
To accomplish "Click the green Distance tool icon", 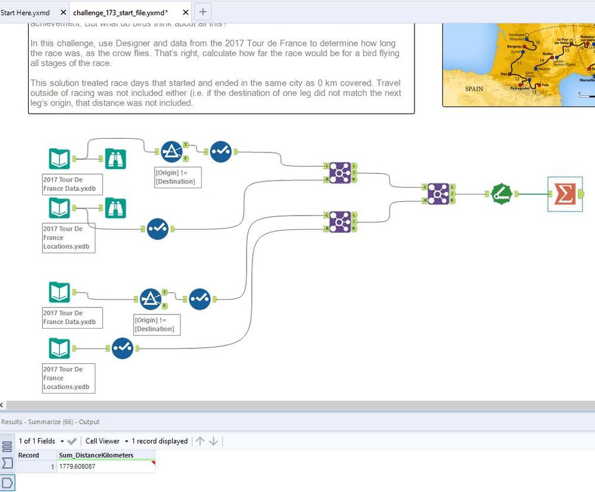I will tap(501, 194).
